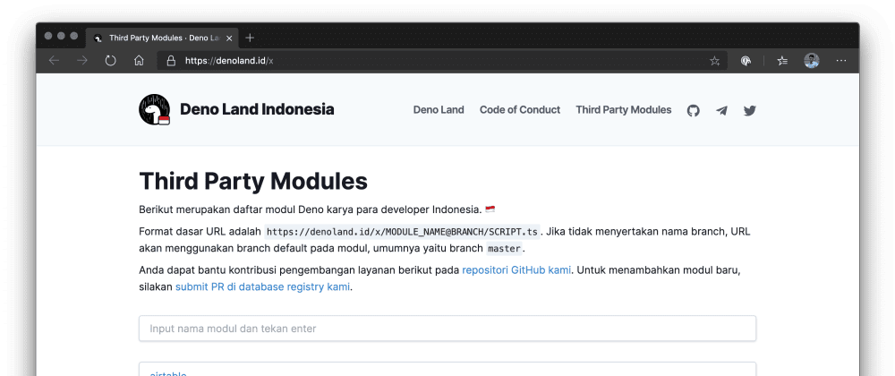
Task: Click the inline code URL format text
Action: tap(402, 232)
